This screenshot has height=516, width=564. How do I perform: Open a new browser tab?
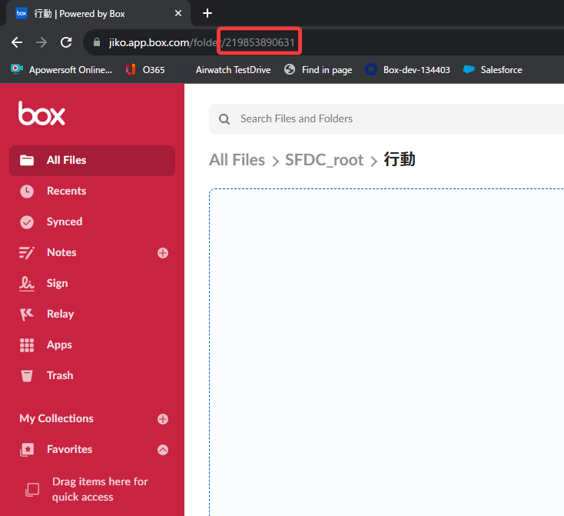click(x=207, y=13)
